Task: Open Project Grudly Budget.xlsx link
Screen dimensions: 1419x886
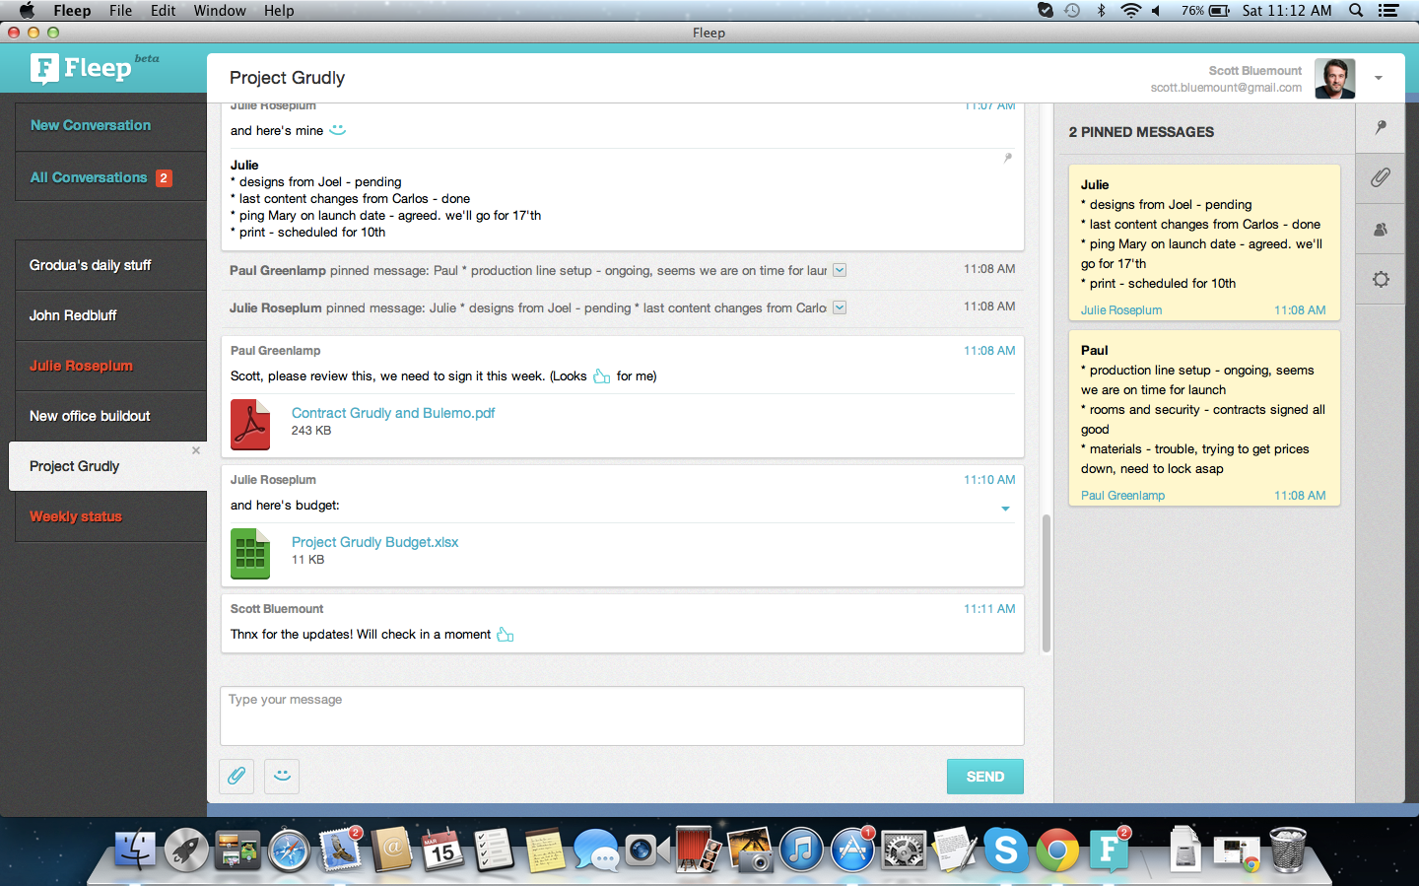Action: pos(374,542)
